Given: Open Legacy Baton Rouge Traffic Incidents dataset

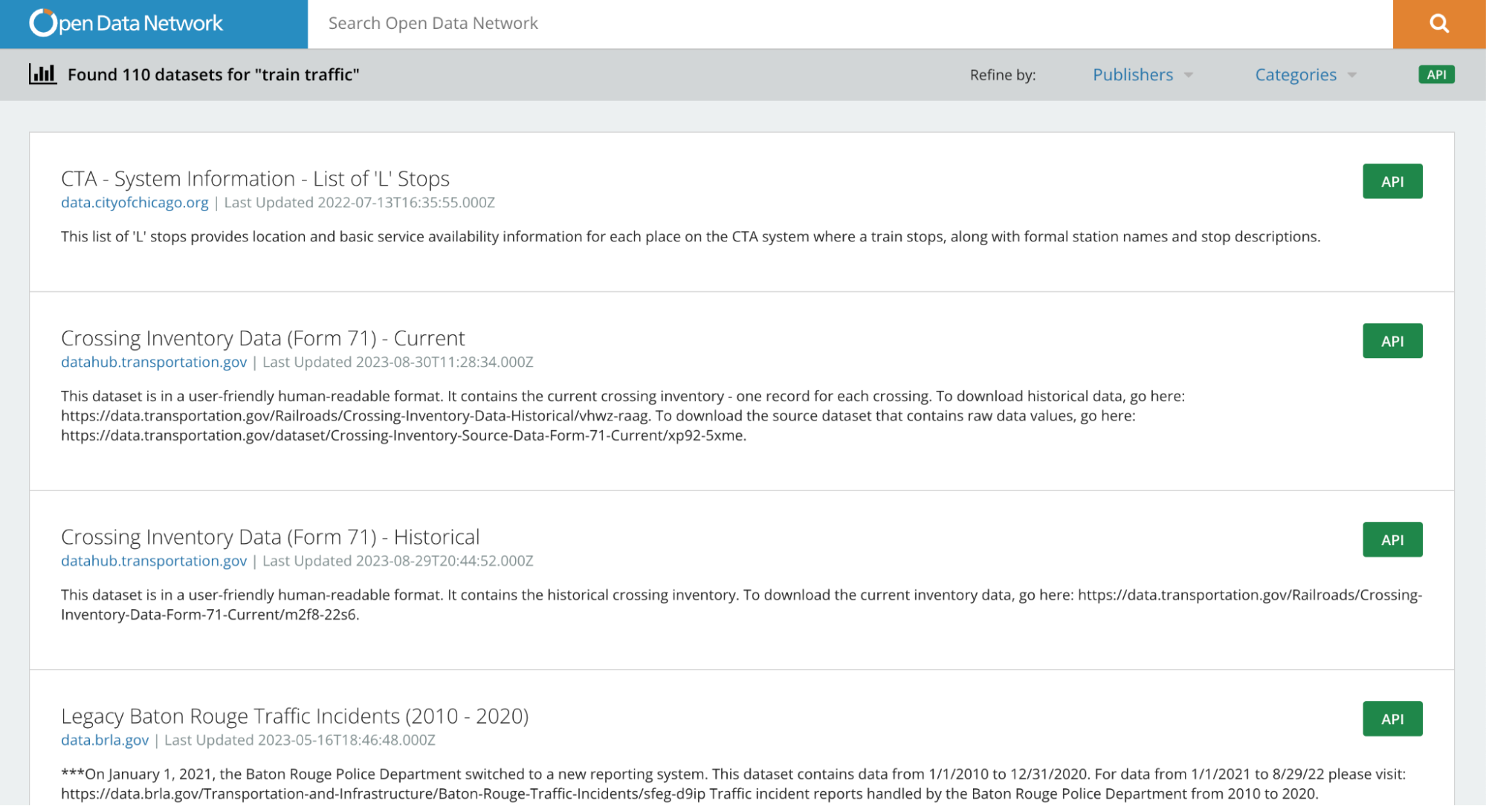Looking at the screenshot, I should 294,716.
